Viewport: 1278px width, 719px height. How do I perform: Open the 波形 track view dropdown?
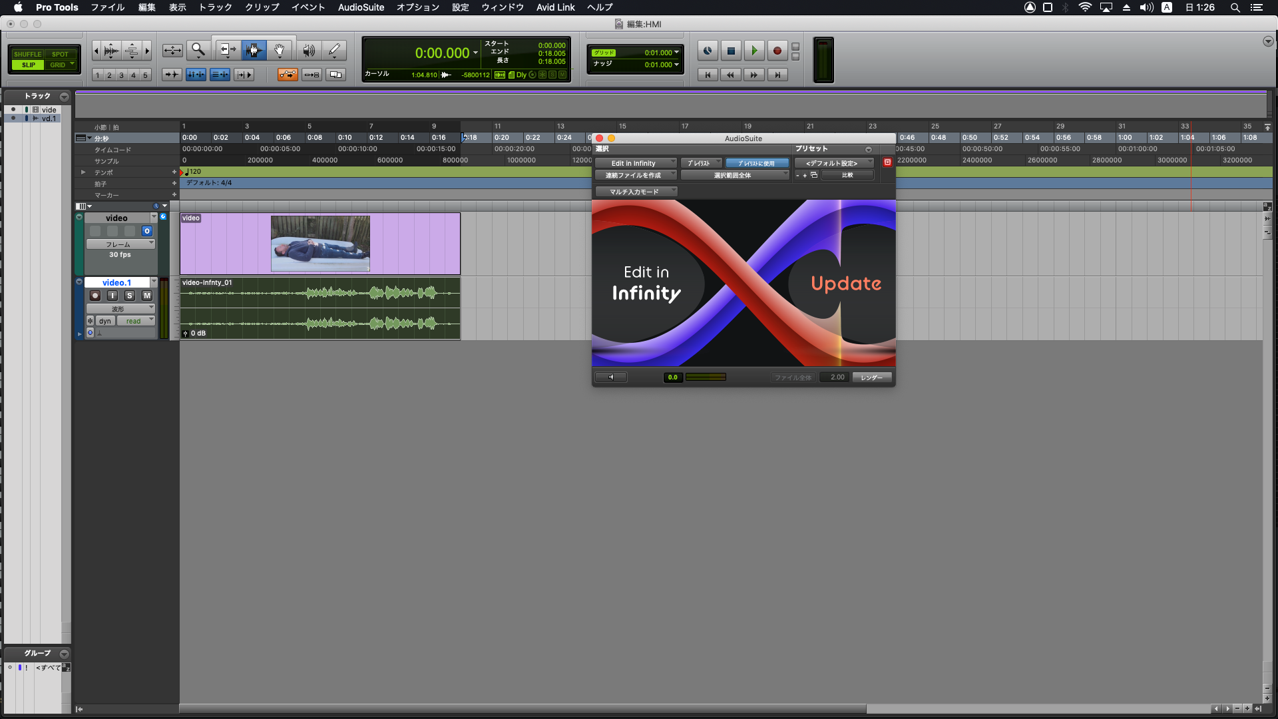click(x=120, y=309)
